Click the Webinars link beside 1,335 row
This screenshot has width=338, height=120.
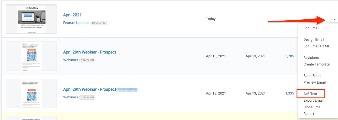pos(71,97)
